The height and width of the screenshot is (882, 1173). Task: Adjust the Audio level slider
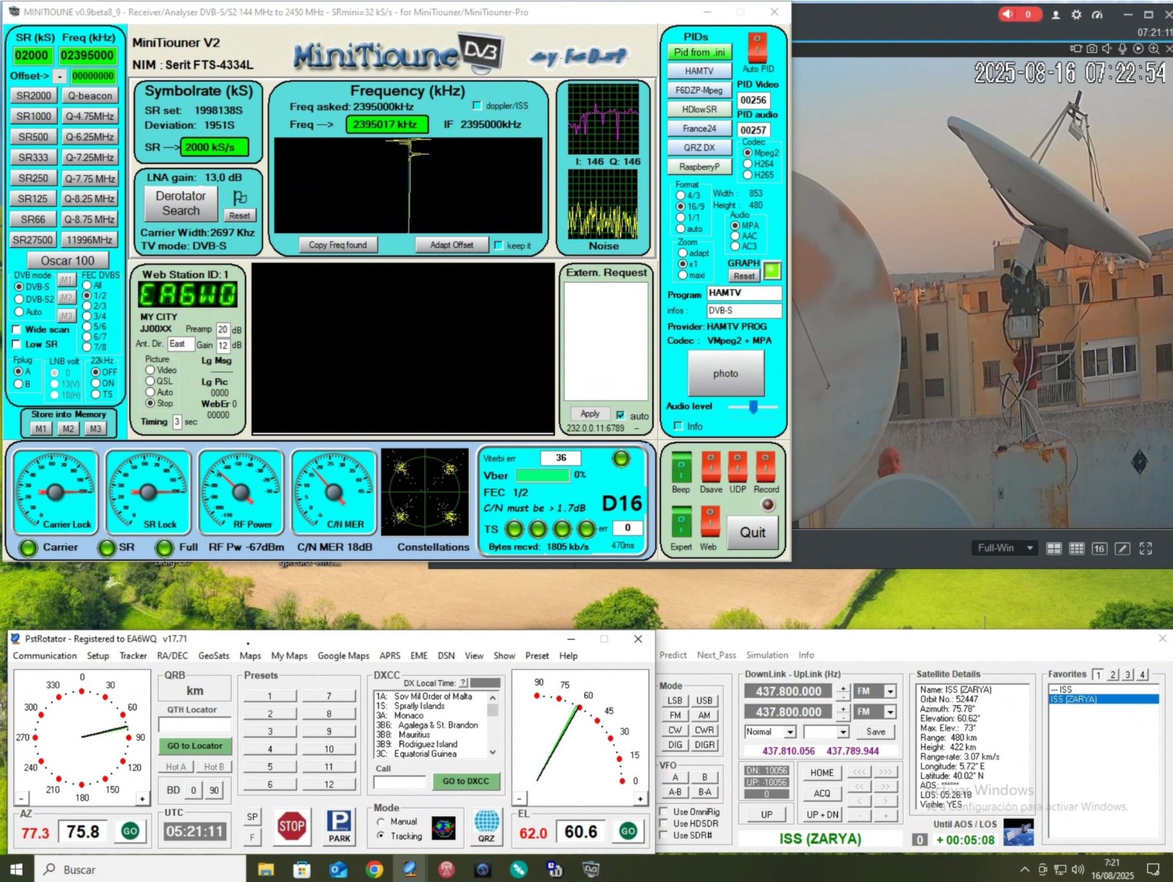753,406
